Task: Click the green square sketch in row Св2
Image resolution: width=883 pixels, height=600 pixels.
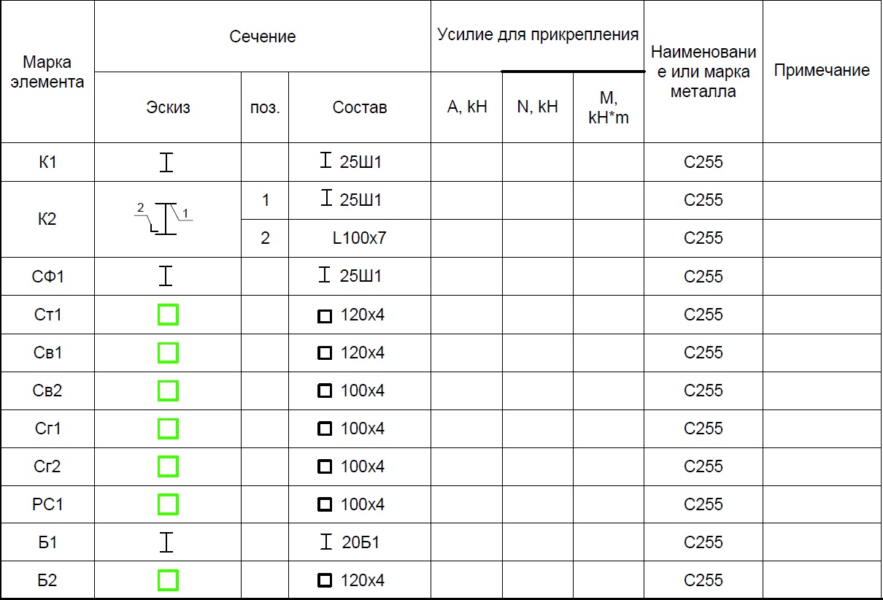Action: [168, 391]
